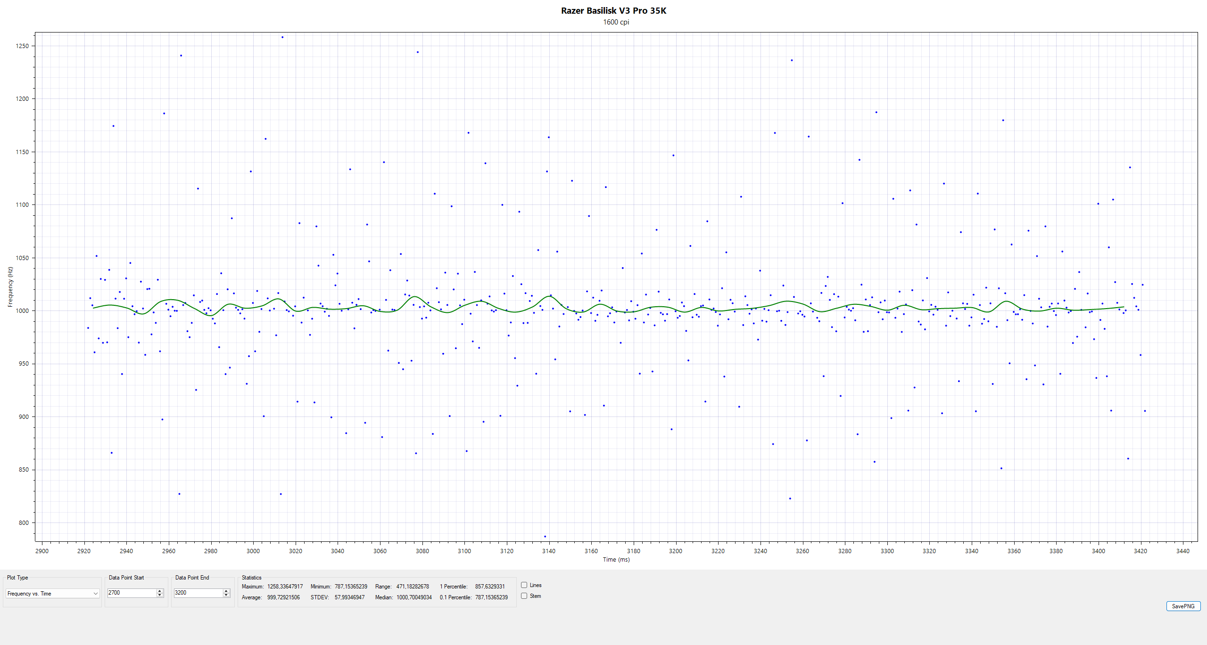Click the 1250 tick on frequency axis
The width and height of the screenshot is (1207, 645).
(x=22, y=46)
